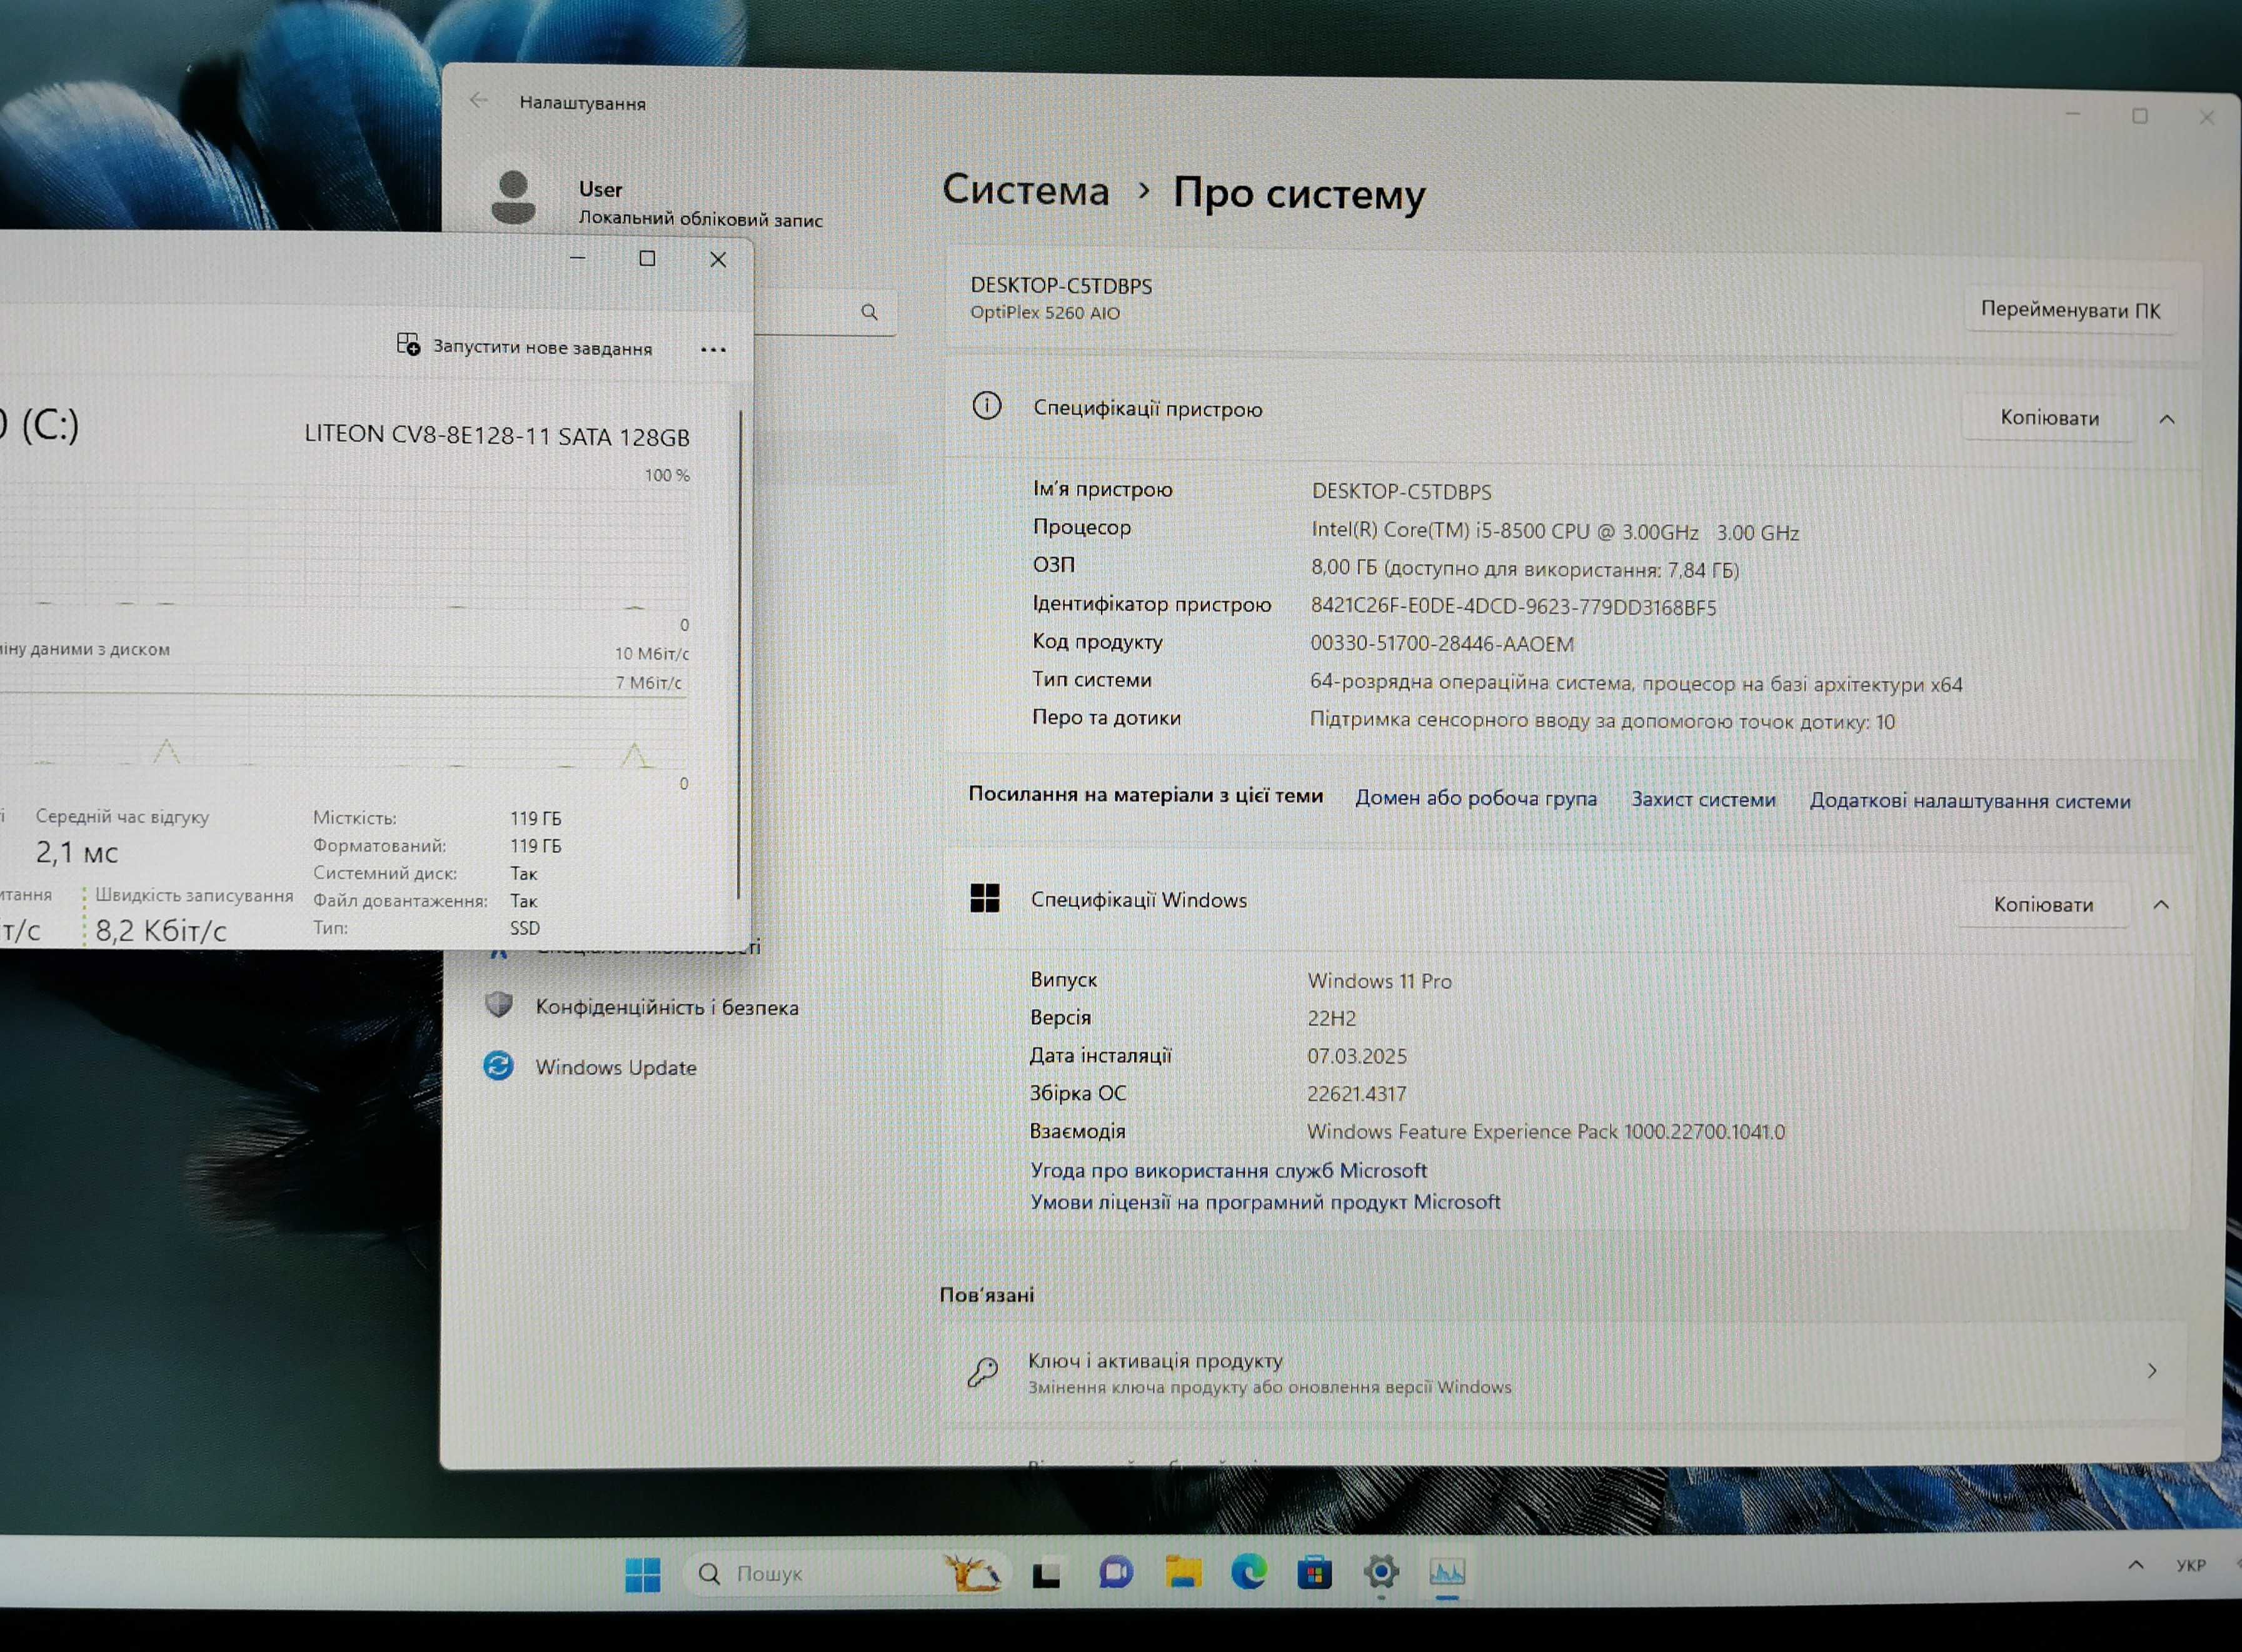The height and width of the screenshot is (1652, 2242).
Task: Copy the device specifications with Копіювати
Action: (2049, 417)
